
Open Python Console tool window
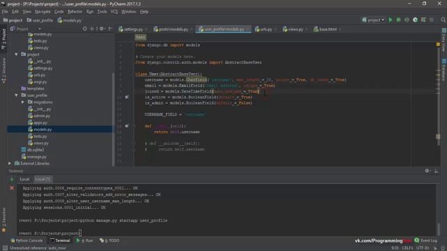click(27, 241)
